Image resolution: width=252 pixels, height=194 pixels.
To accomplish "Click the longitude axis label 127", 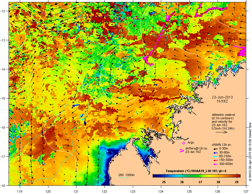I will pos(246,191).
